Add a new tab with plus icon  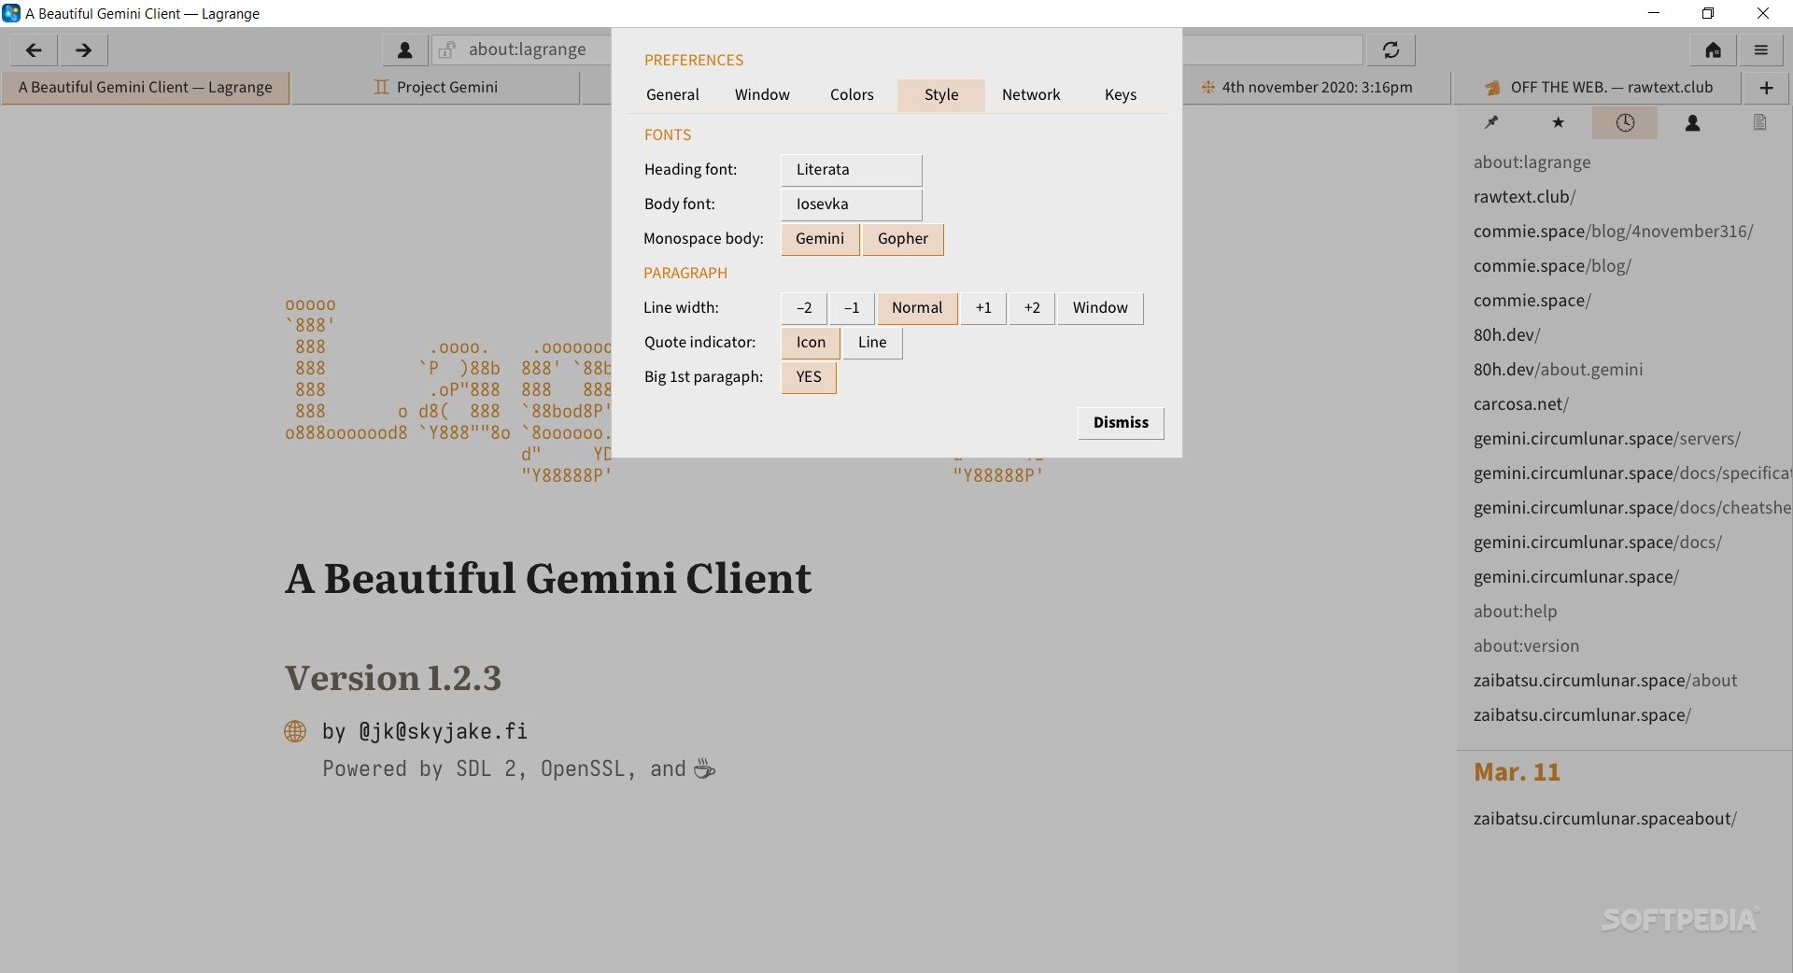click(1766, 88)
